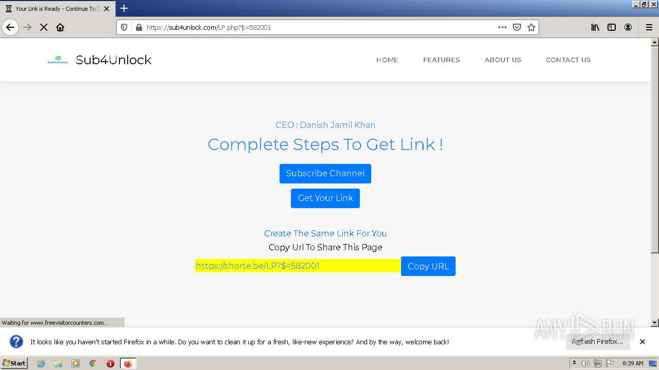
Task: Save page to Pocket
Action: tap(517, 27)
